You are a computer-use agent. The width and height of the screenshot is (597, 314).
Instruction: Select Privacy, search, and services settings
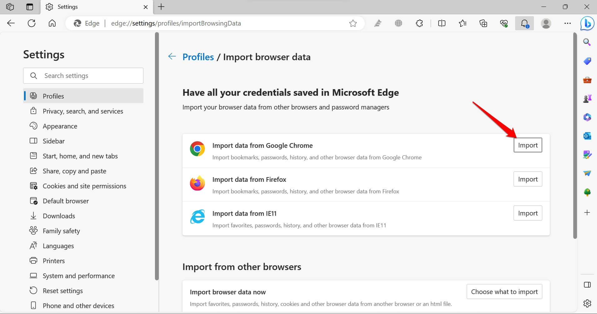click(x=83, y=111)
